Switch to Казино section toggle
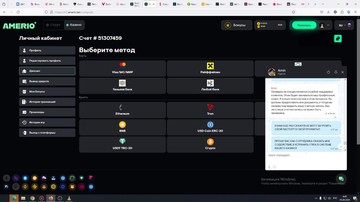Viewport: 360px width, 202px height. click(74, 25)
